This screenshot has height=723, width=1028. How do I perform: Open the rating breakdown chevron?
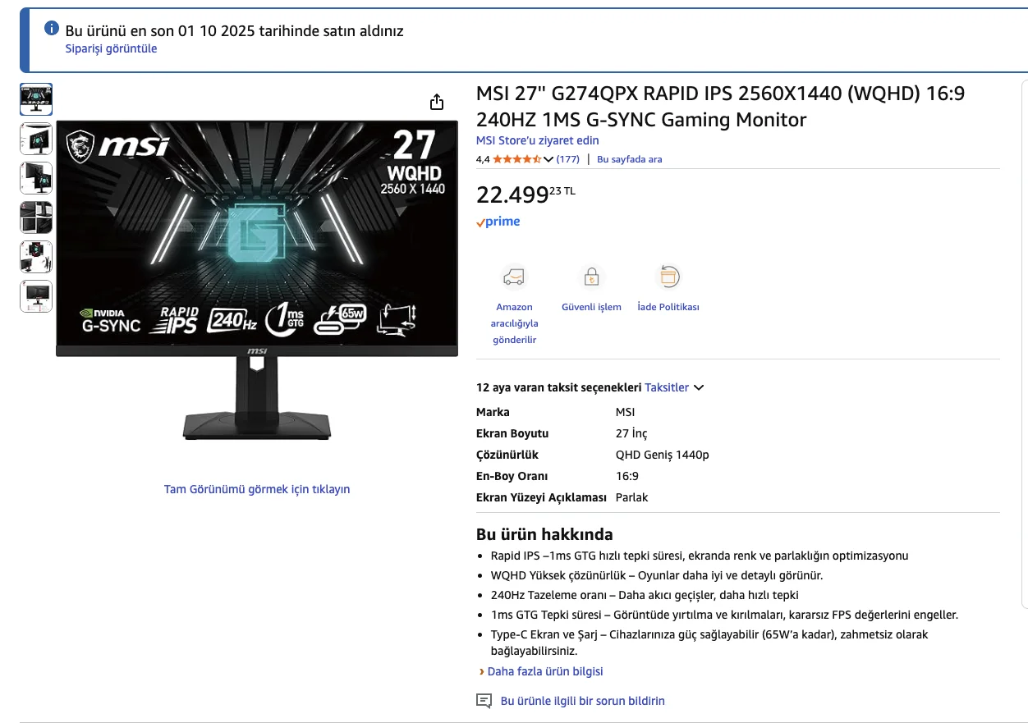pos(548,159)
